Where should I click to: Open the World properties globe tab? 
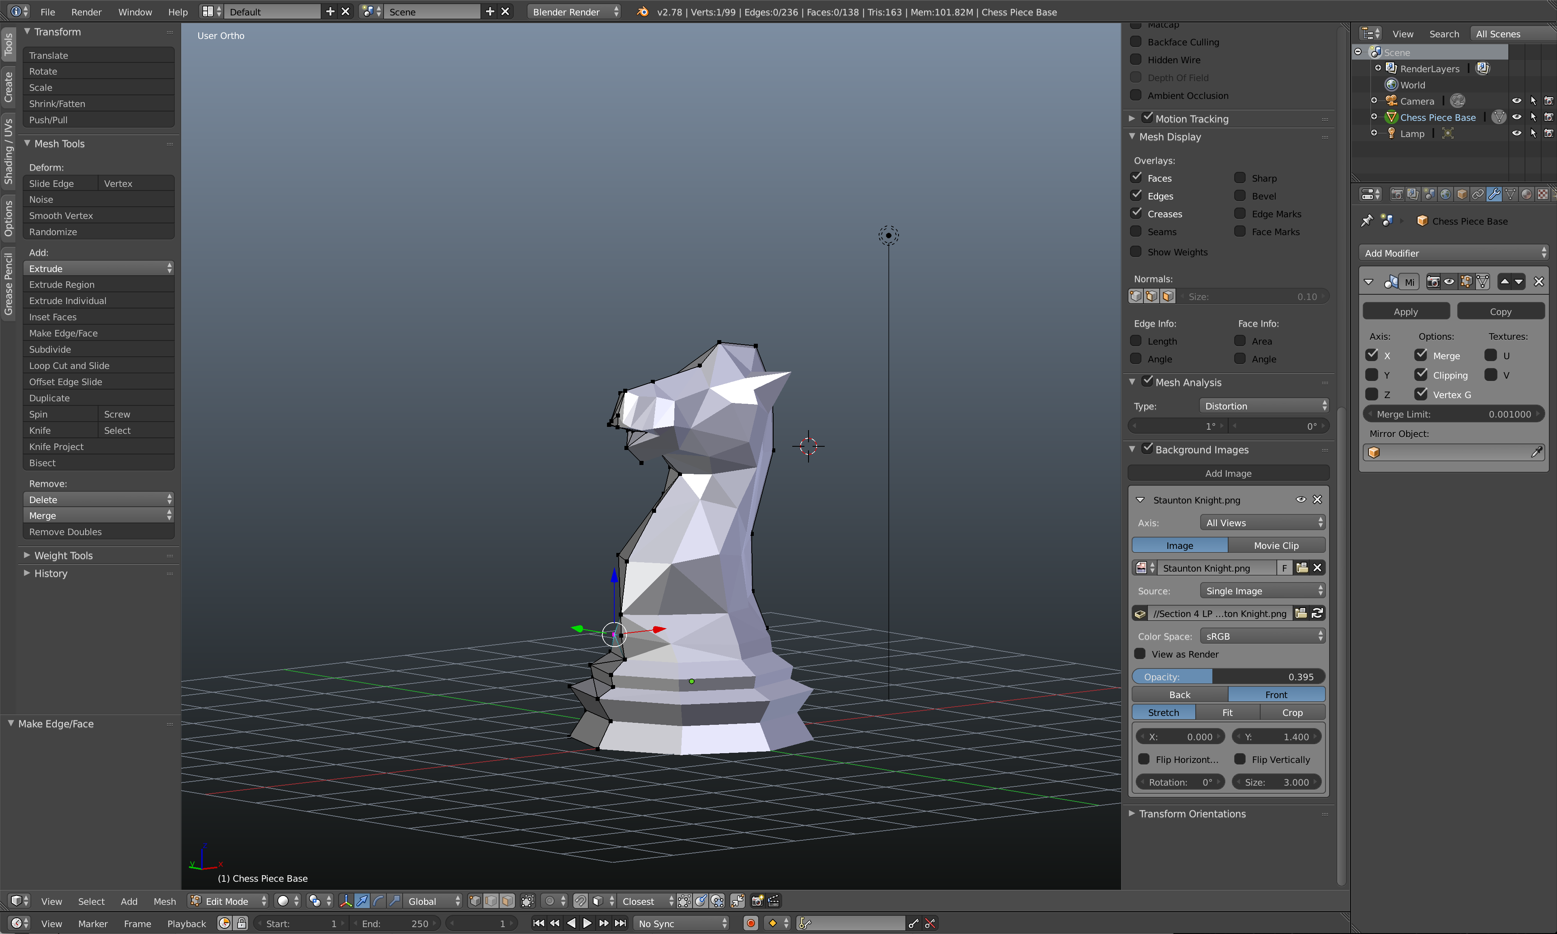[x=1445, y=195]
